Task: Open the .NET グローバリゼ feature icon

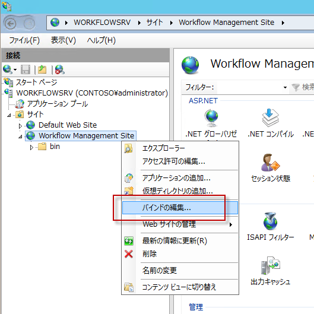Action: [211, 118]
